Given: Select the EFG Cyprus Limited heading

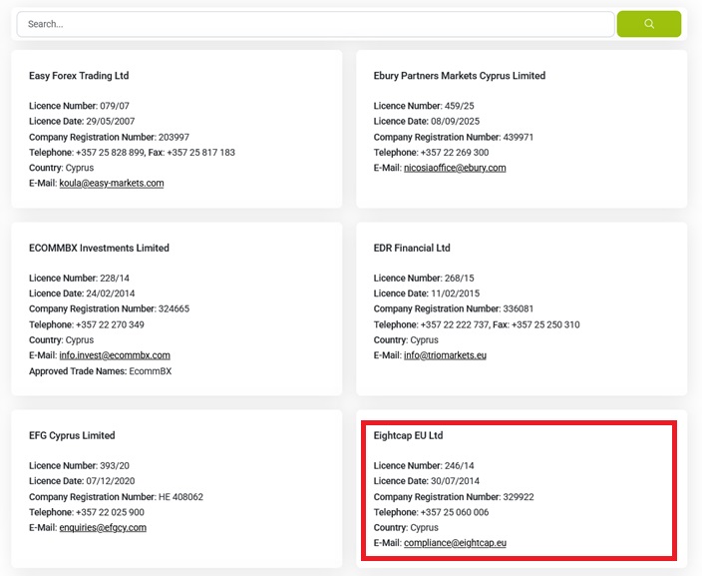Looking at the screenshot, I should [x=72, y=435].
